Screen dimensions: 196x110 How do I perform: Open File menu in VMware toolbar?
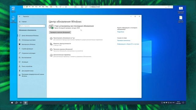[x=30, y=7]
